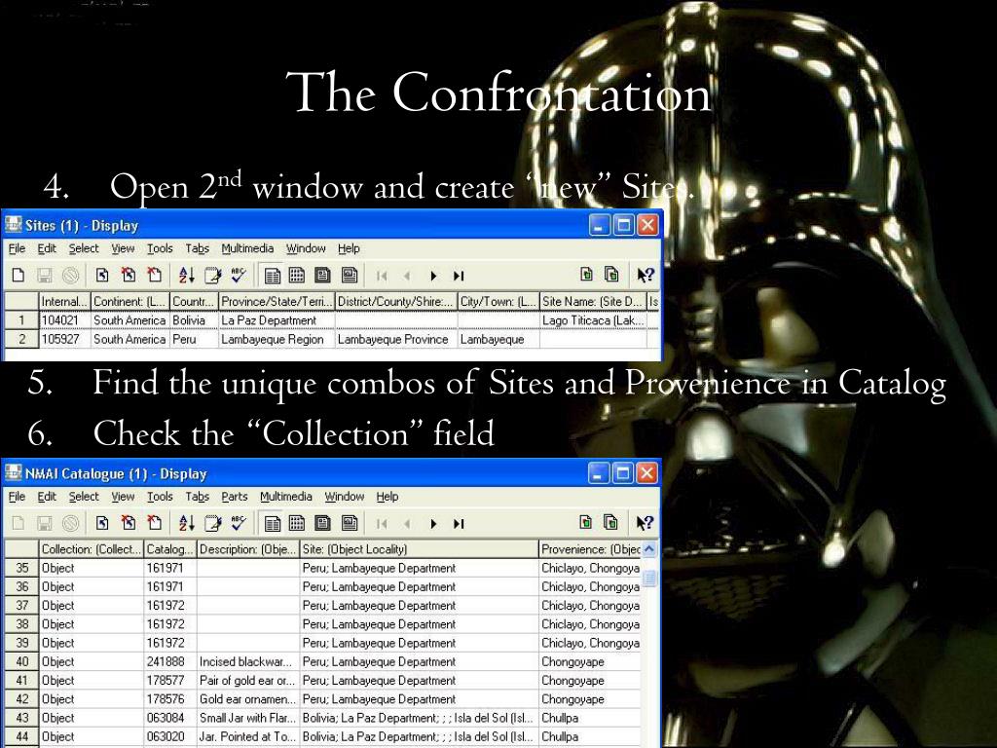Image resolution: width=997 pixels, height=748 pixels.
Task: Jump to last record in Catalogue window
Action: click(459, 523)
